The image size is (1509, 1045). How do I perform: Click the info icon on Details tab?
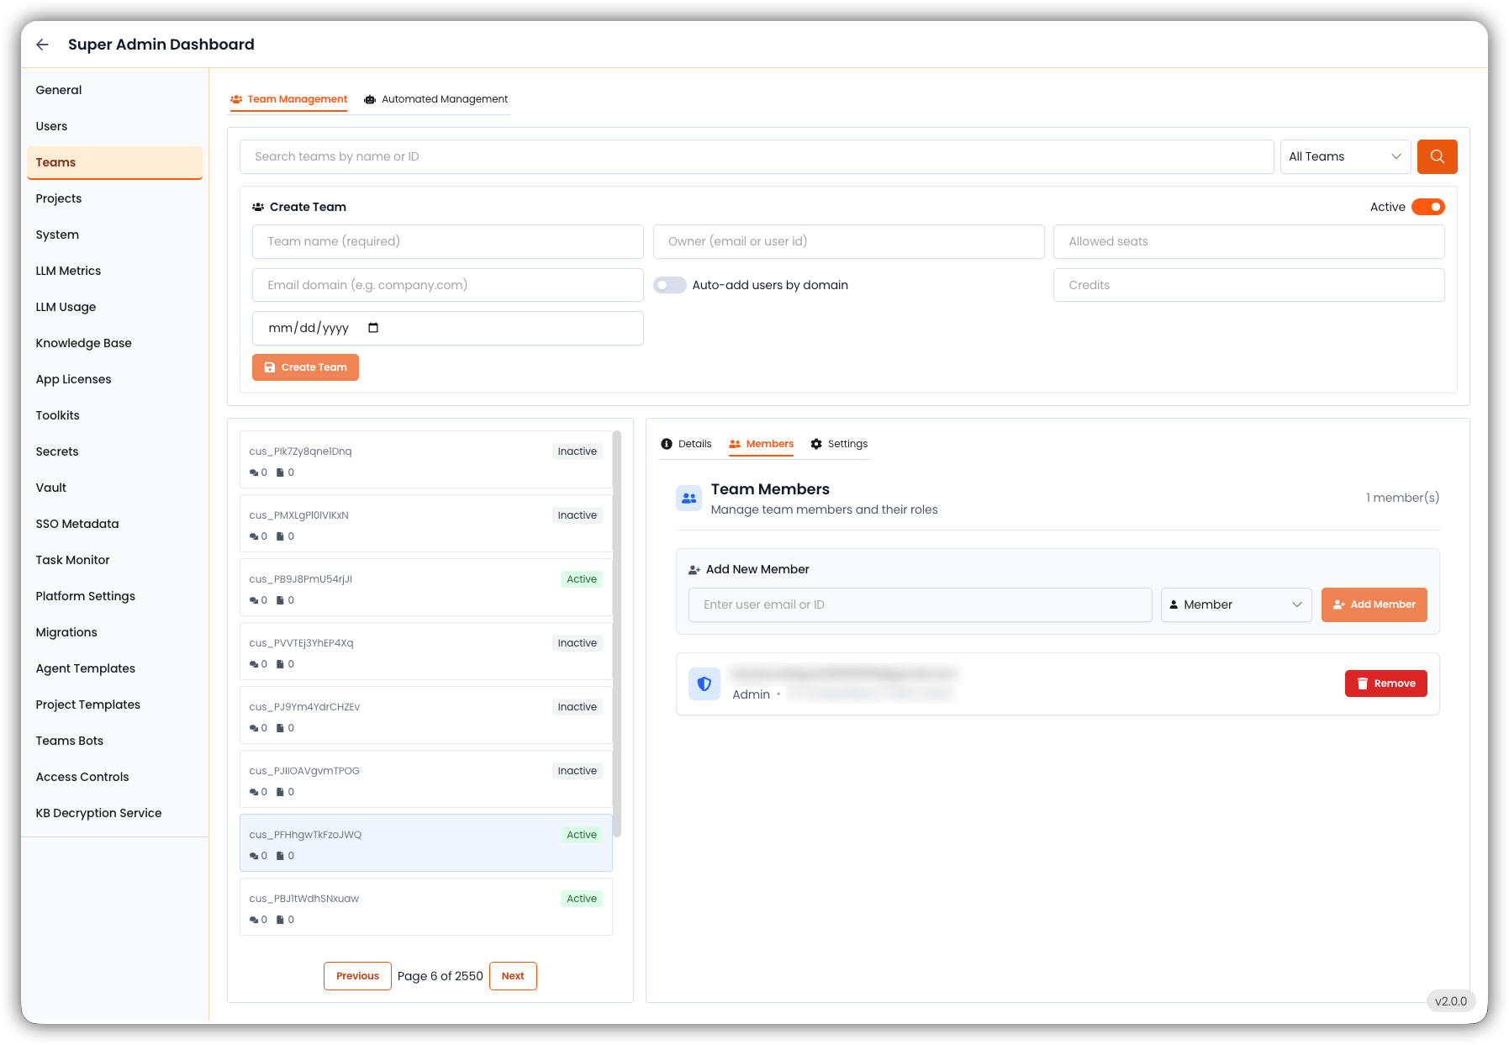(x=667, y=444)
